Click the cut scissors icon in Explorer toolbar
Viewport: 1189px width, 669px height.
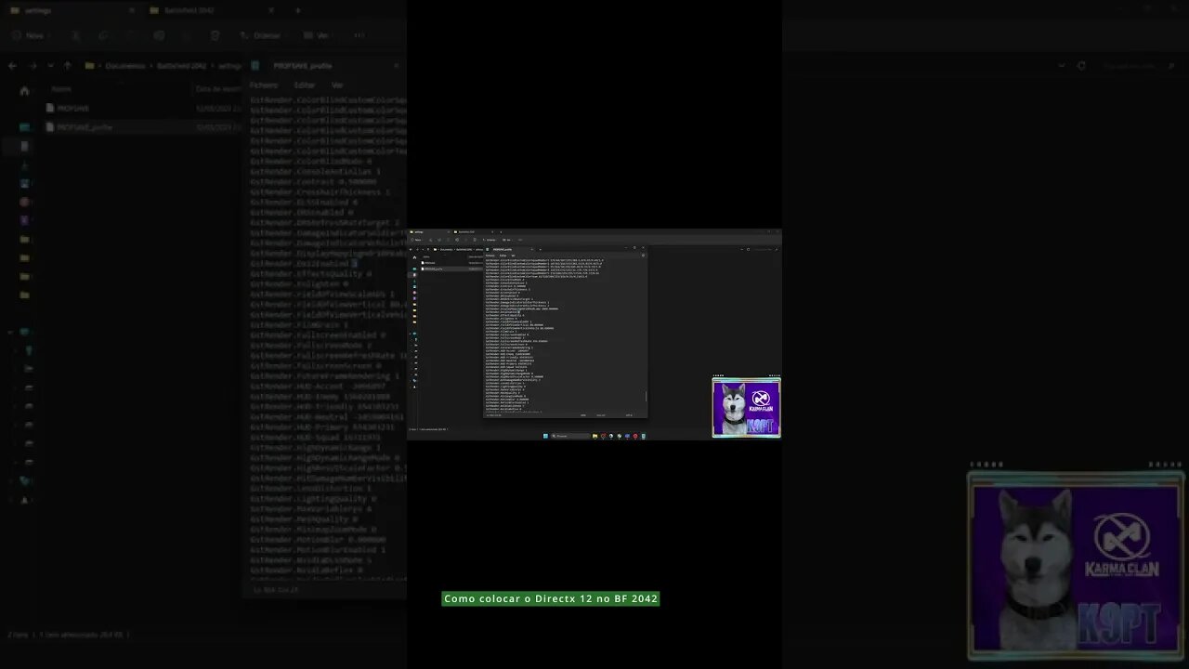point(76,35)
